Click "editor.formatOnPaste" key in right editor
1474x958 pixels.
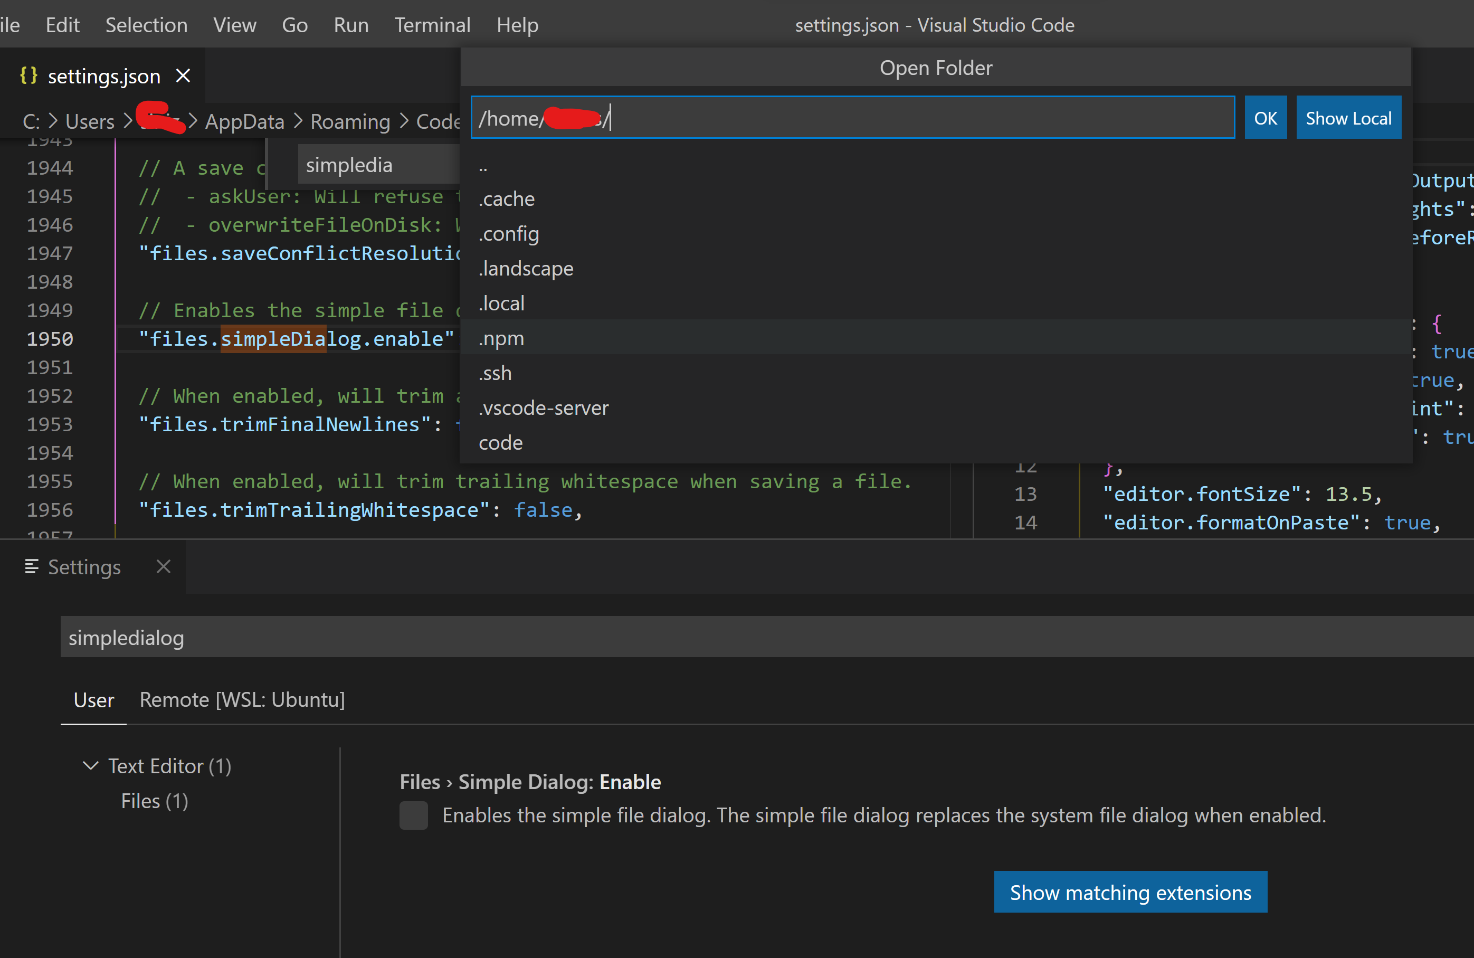coord(1232,522)
